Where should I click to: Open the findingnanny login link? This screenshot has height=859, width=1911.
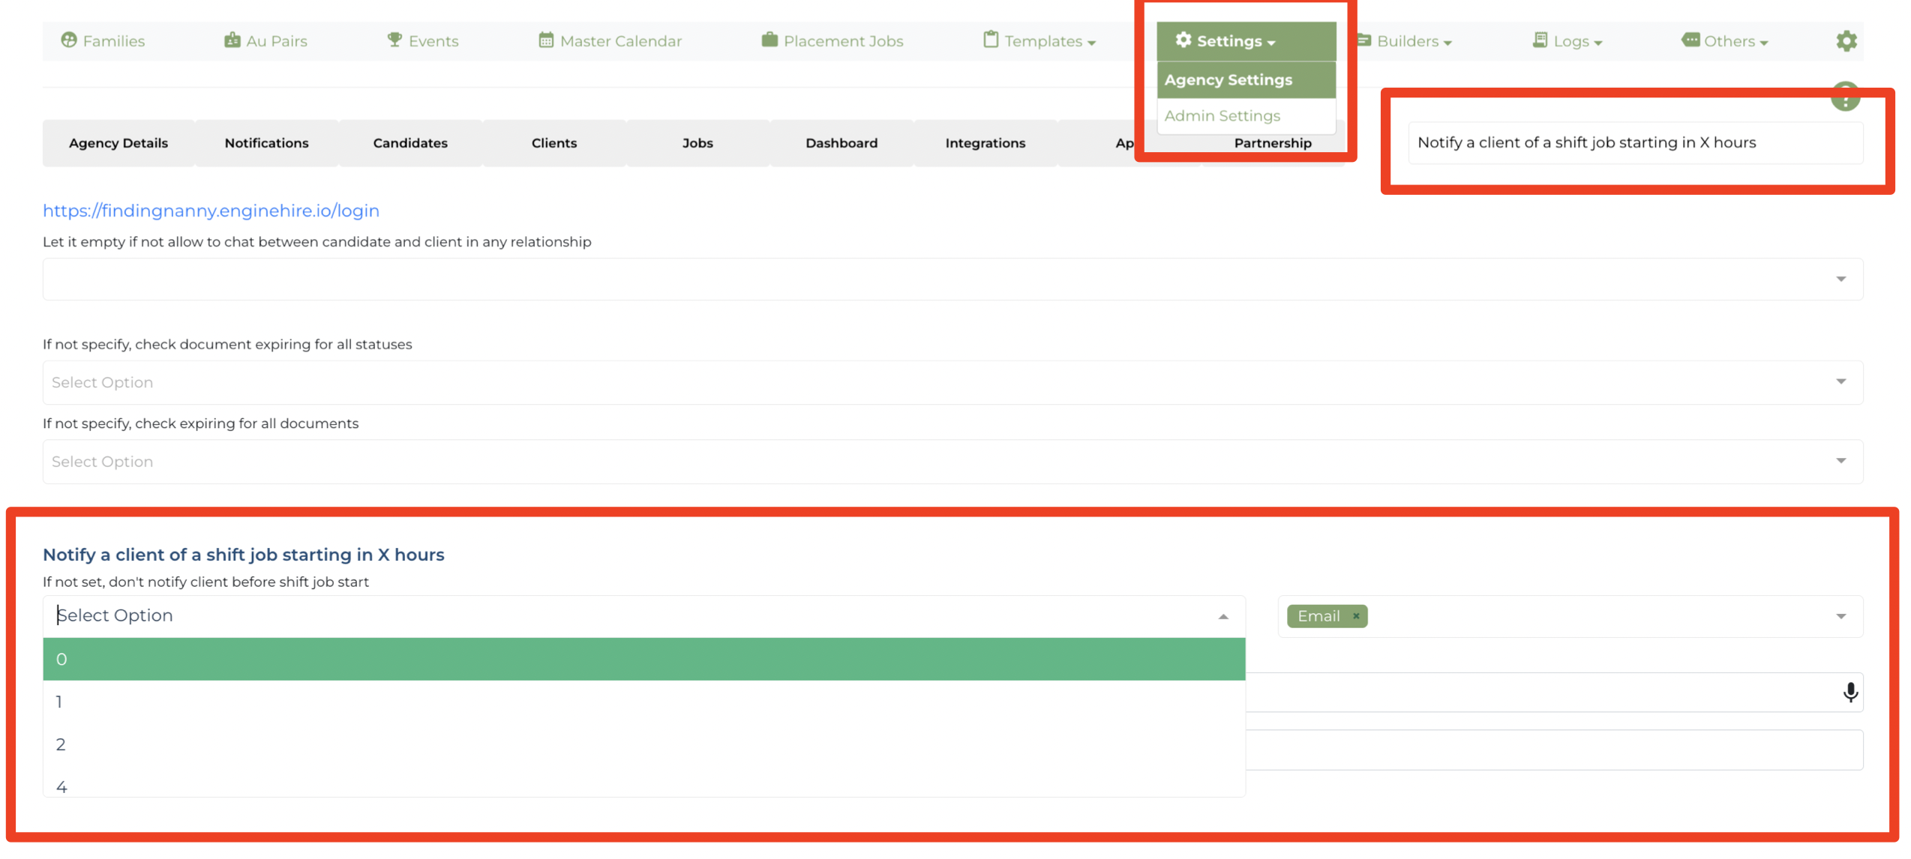[211, 211]
